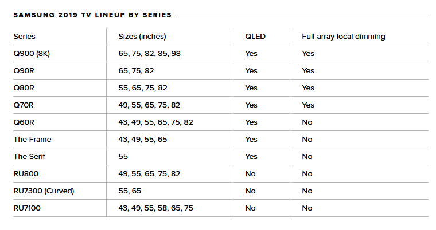Select the Q900 (8K) series cell
This screenshot has height=230, width=436.
coord(32,54)
